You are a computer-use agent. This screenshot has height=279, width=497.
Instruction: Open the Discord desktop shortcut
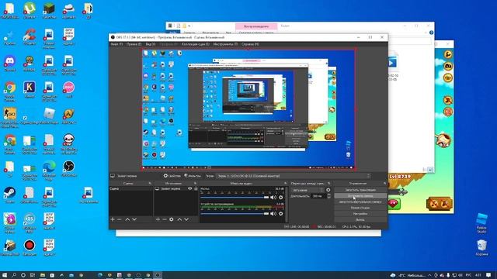coord(10,63)
